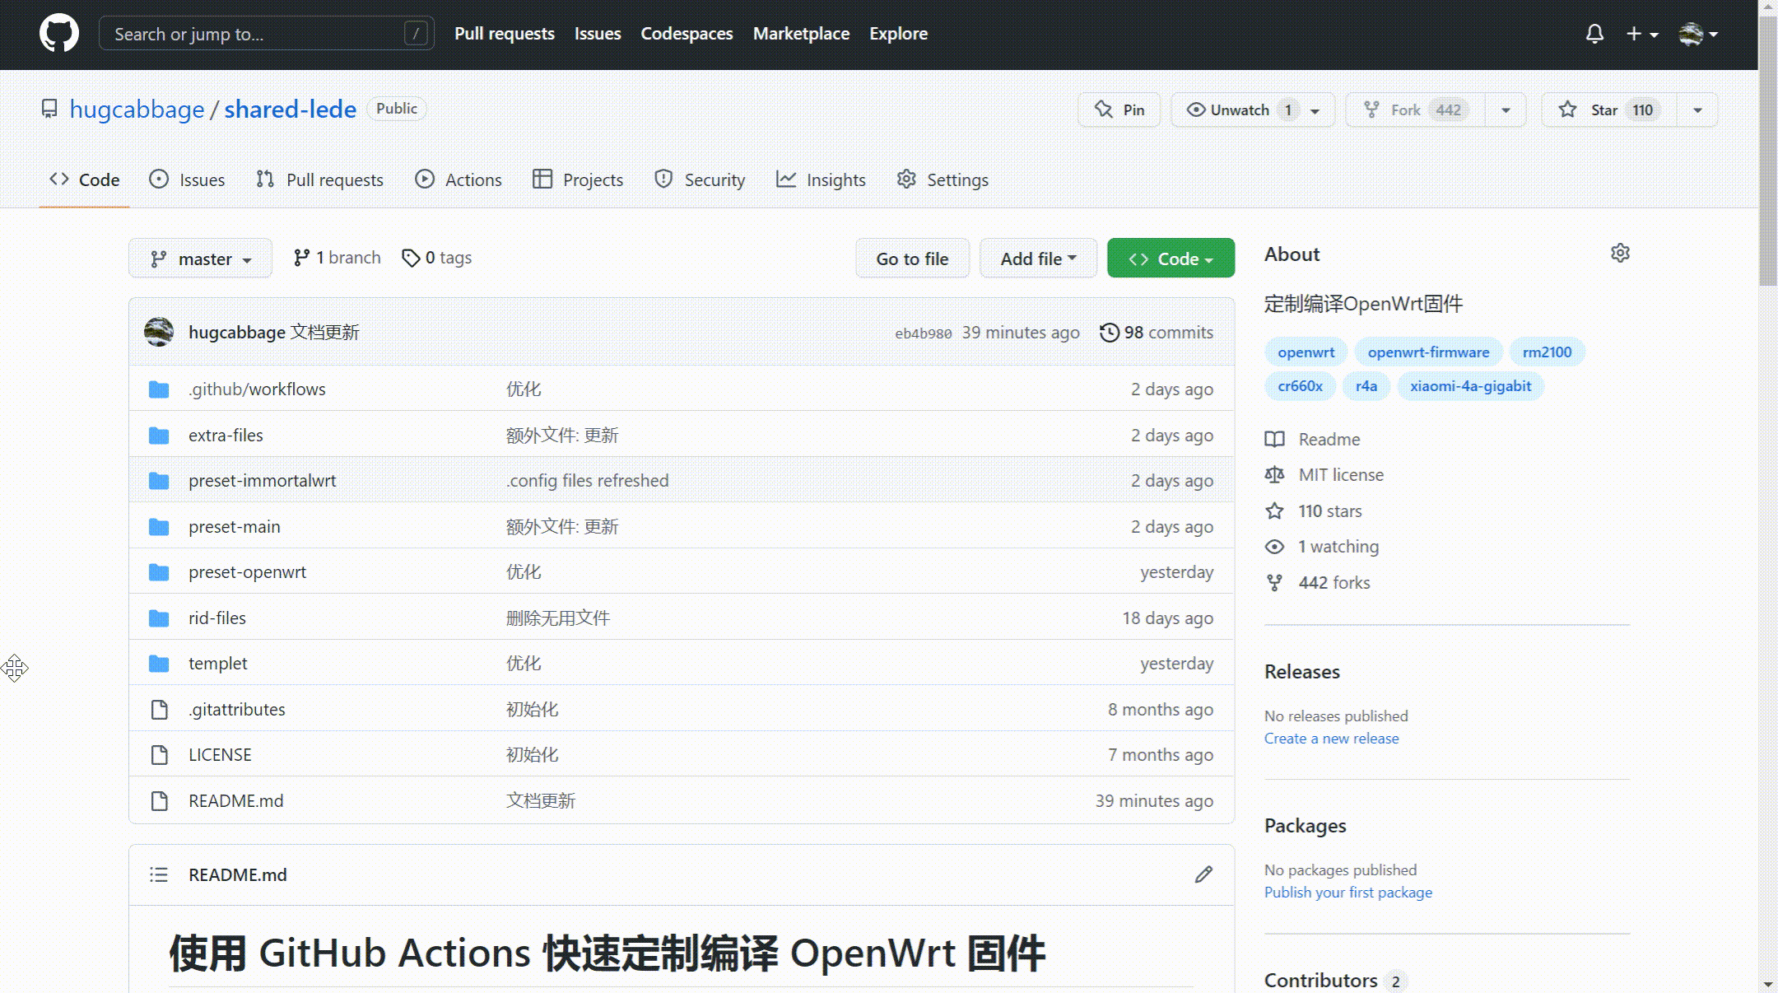Click the GitHub Octocat logo

click(x=59, y=34)
